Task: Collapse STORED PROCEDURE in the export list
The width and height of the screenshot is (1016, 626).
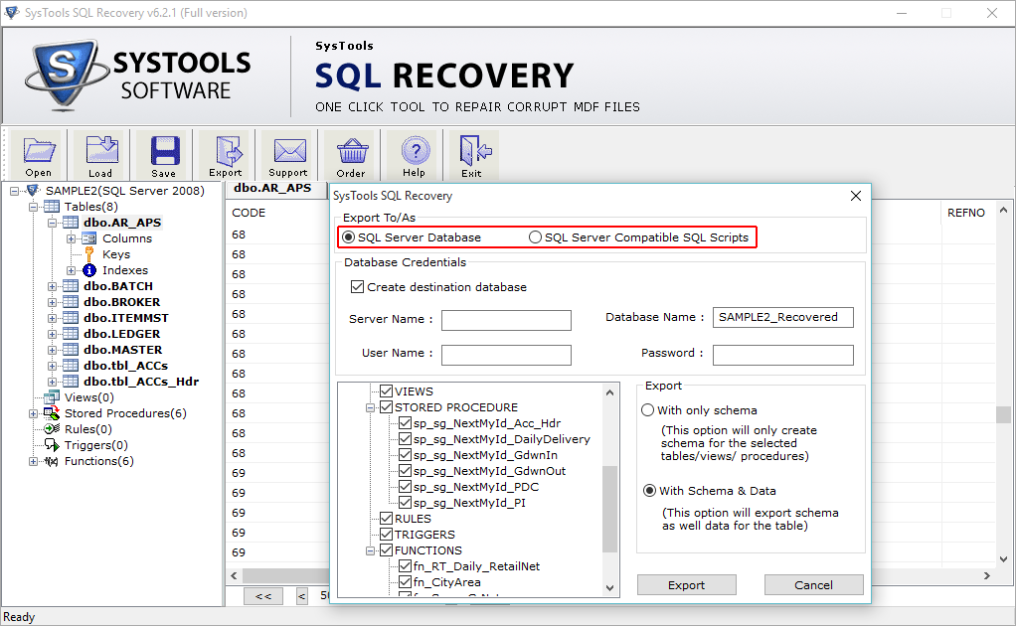Action: click(x=370, y=407)
